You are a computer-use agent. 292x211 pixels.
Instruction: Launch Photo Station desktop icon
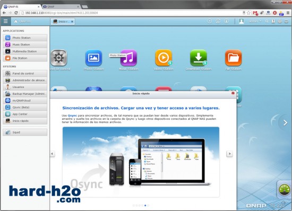coord(93,58)
